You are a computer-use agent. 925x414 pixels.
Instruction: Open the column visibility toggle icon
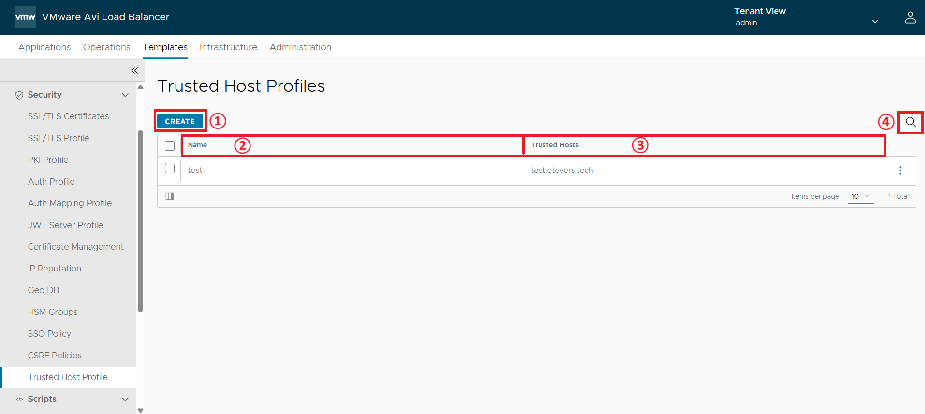pos(170,196)
